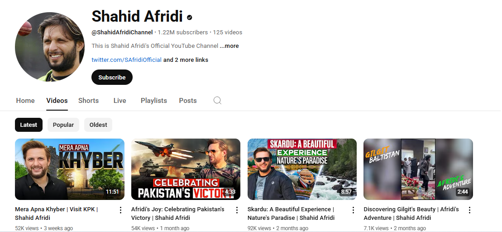This screenshot has width=502, height=232.
Task: Click '7.1K views • 2 months ago' text
Action: tap(395, 228)
